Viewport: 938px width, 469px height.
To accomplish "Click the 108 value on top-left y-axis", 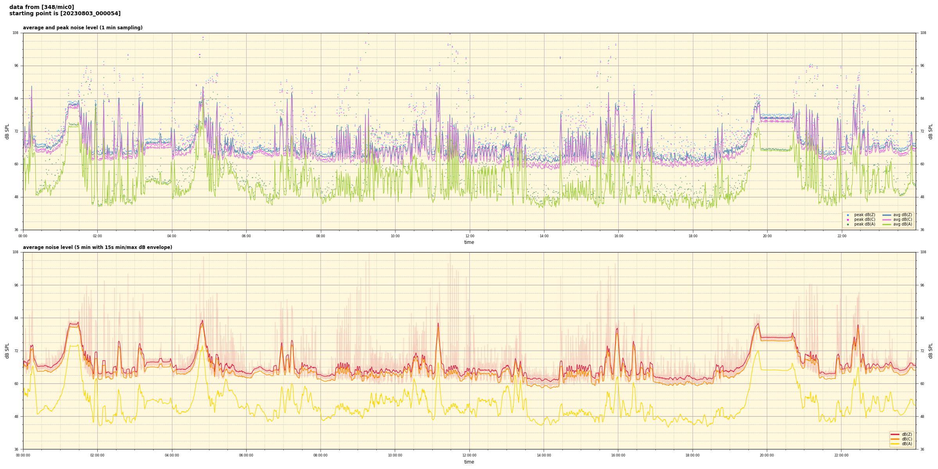I will (16, 33).
